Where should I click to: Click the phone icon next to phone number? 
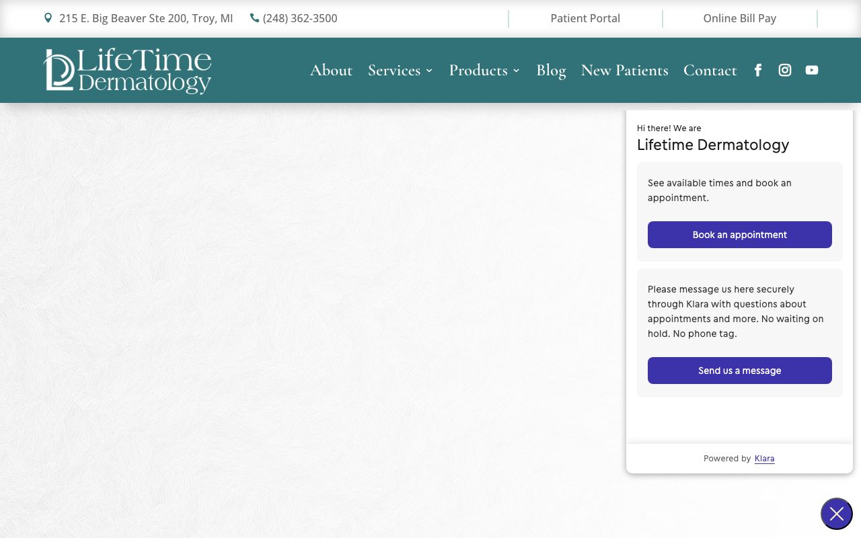tap(254, 18)
